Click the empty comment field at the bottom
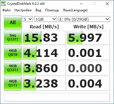 click(57, 97)
